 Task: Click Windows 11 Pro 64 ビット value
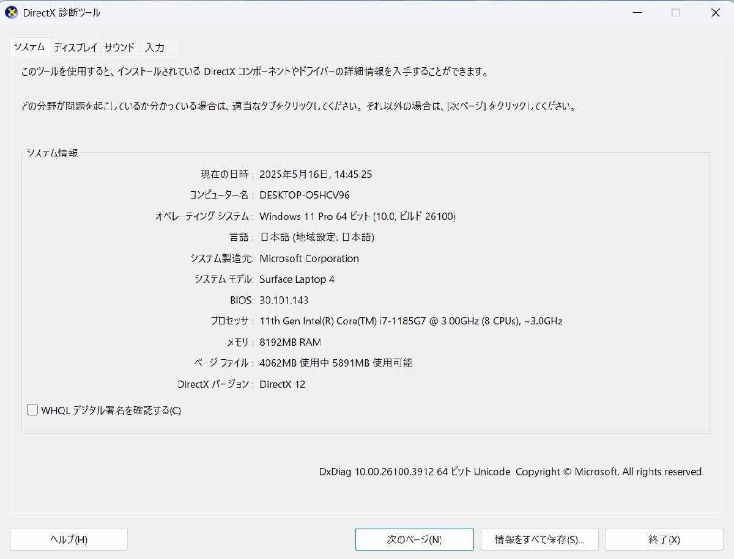(358, 216)
